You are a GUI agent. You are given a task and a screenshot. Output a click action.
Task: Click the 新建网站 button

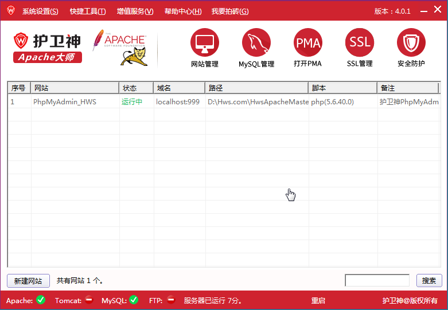(28, 281)
